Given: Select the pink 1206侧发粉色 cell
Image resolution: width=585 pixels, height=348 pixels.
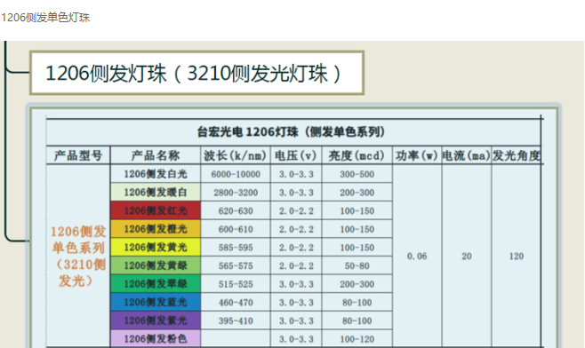Looking at the screenshot, I should [x=156, y=339].
